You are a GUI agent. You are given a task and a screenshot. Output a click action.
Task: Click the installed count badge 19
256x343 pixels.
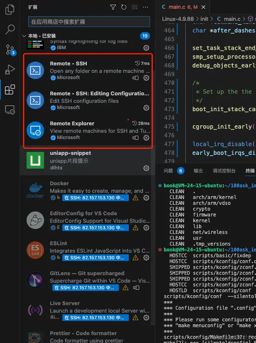tap(145, 36)
